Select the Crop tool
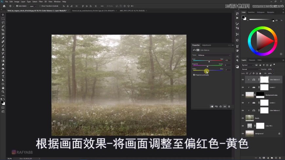The width and height of the screenshot is (285, 160). tap(3, 30)
